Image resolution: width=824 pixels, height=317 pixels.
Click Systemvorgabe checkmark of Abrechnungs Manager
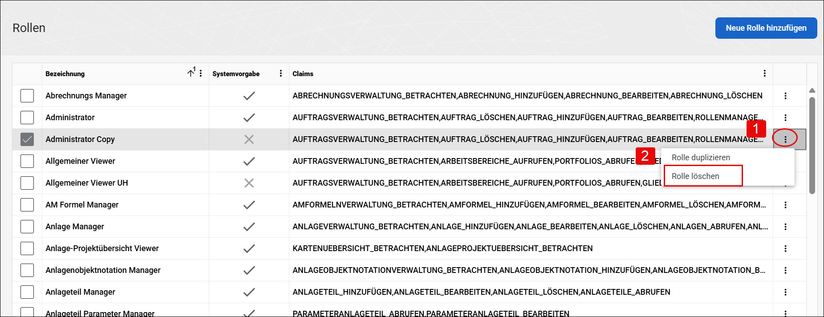249,96
